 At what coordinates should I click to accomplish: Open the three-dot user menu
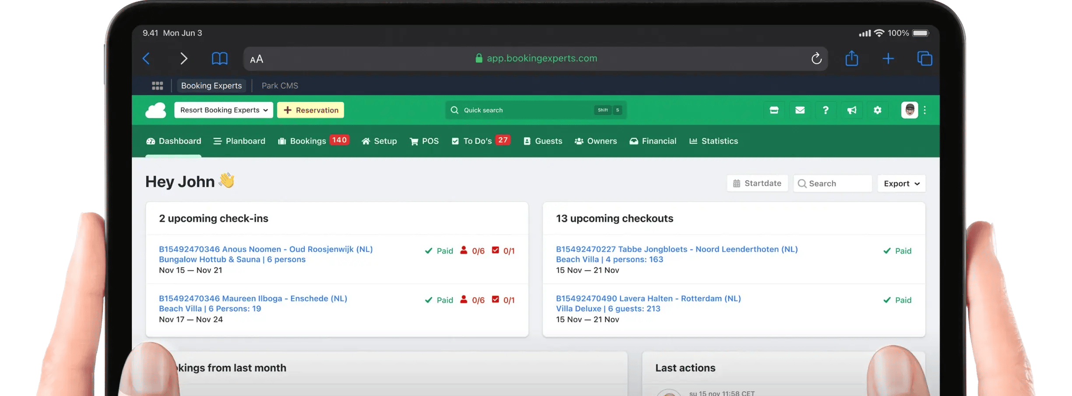924,110
